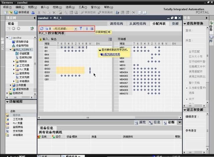Click the 设备和网络 network icon
Image resolution: width=214 pixels, height=157 pixels.
pos(13,45)
